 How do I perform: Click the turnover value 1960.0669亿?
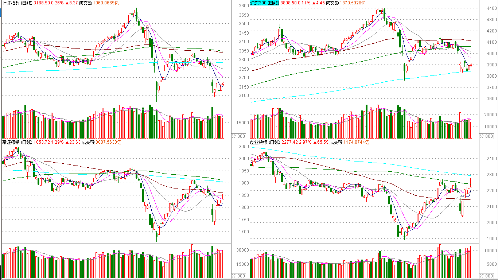pos(106,3)
